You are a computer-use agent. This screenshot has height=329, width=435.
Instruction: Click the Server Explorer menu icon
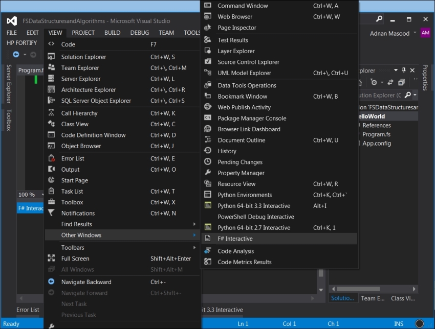(x=51, y=79)
